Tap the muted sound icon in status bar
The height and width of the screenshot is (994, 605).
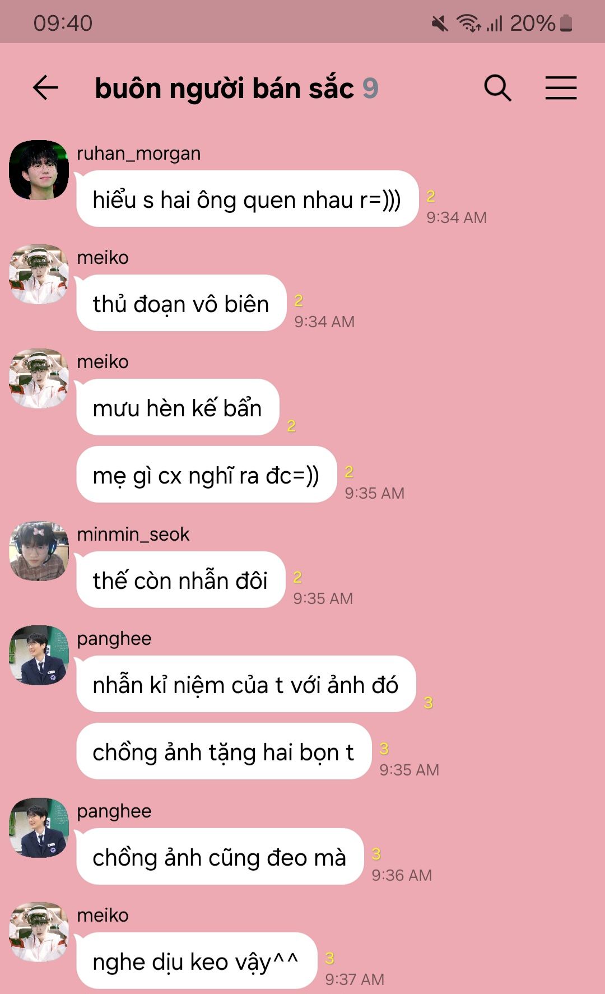[440, 24]
